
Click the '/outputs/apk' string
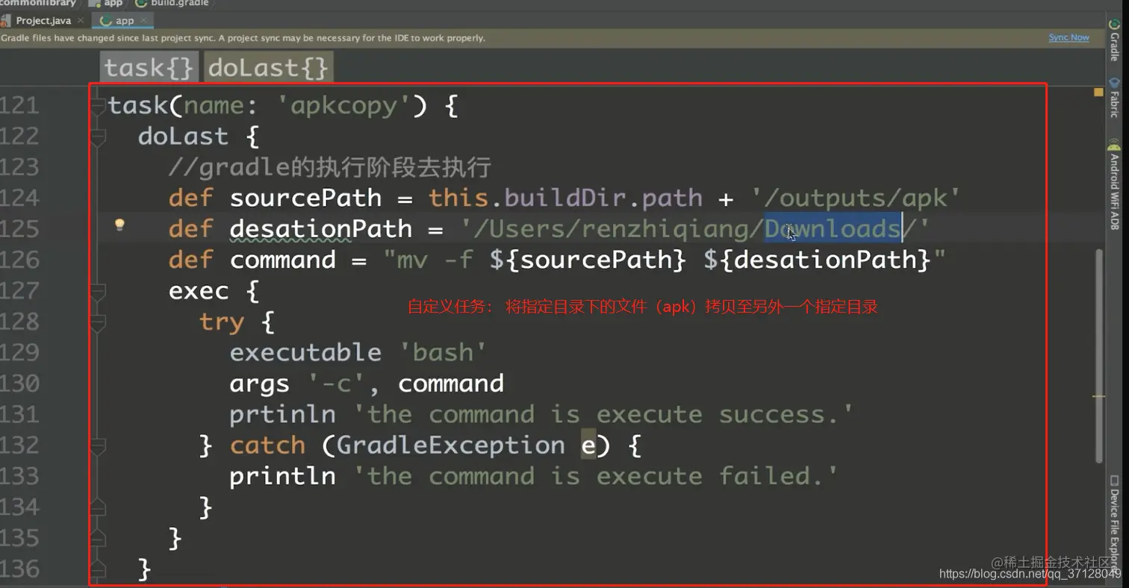pos(856,198)
